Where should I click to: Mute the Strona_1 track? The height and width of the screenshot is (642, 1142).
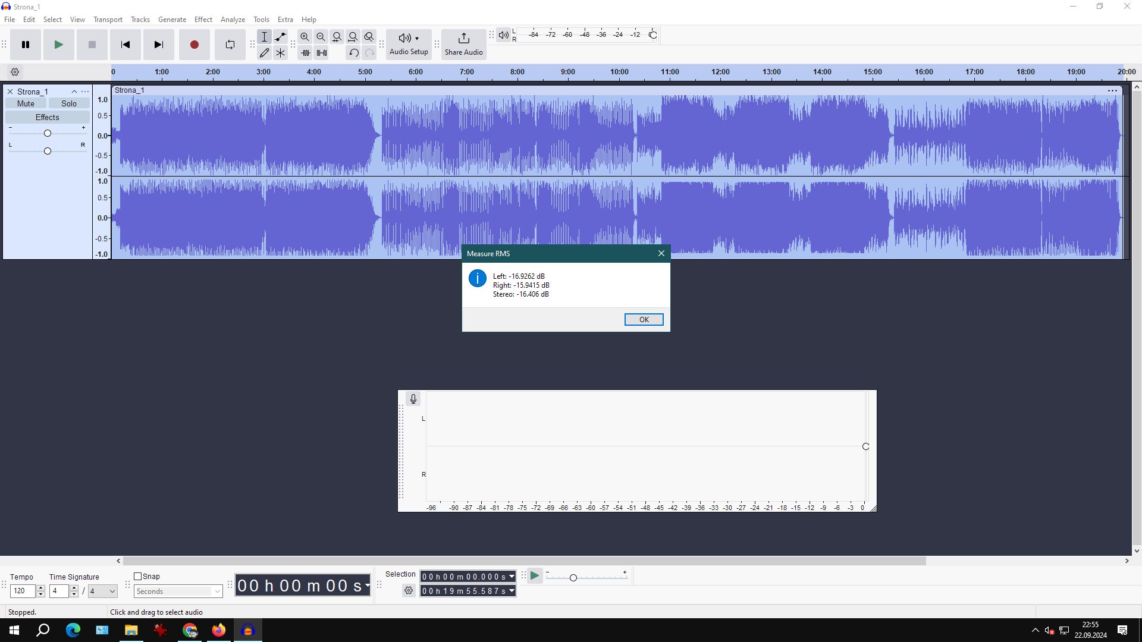[26, 103]
